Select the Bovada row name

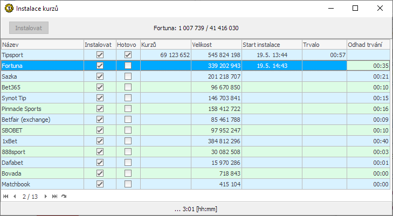pyautogui.click(x=11, y=173)
